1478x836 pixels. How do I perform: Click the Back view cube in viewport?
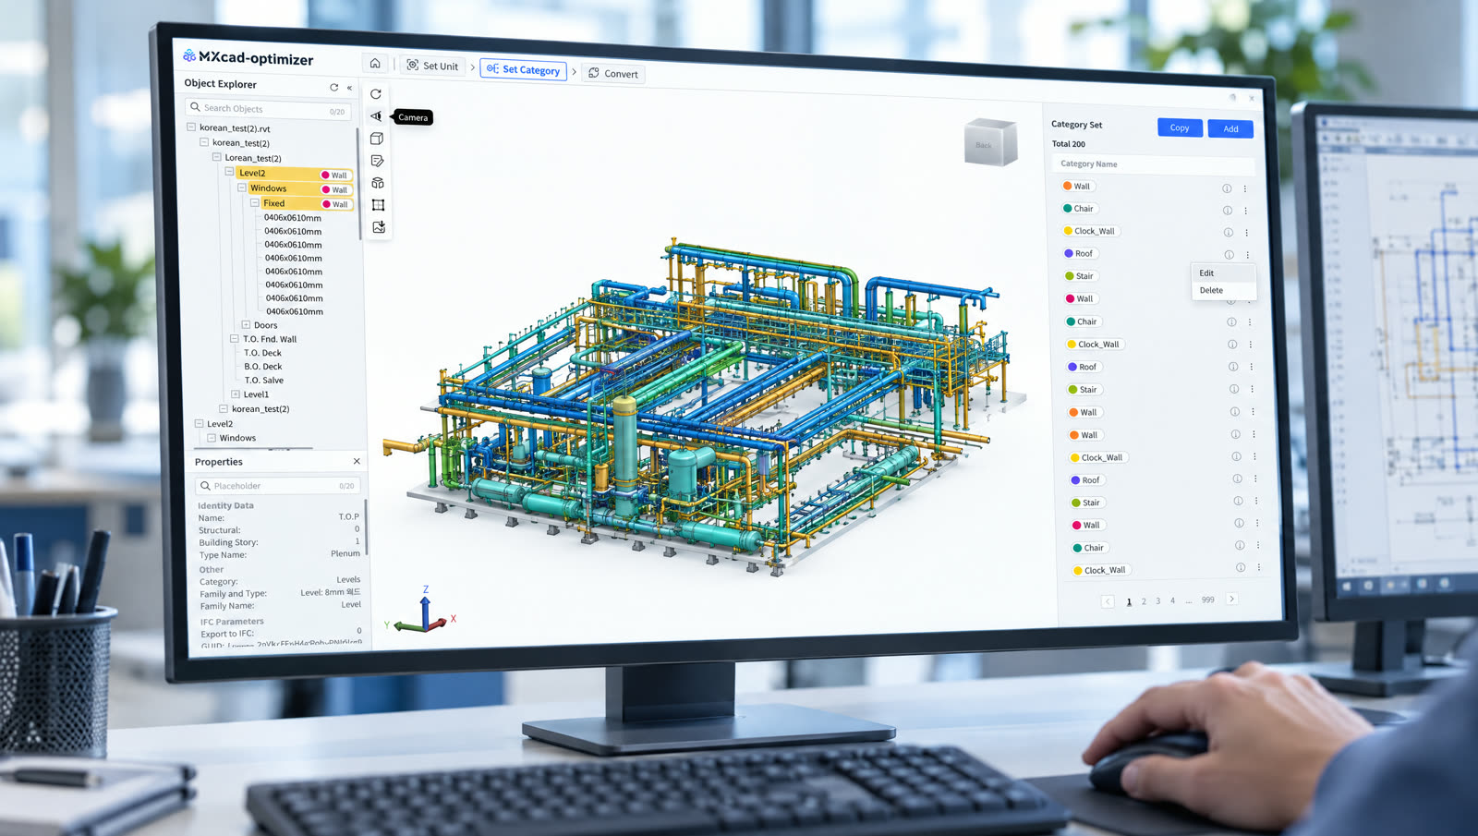pyautogui.click(x=988, y=143)
